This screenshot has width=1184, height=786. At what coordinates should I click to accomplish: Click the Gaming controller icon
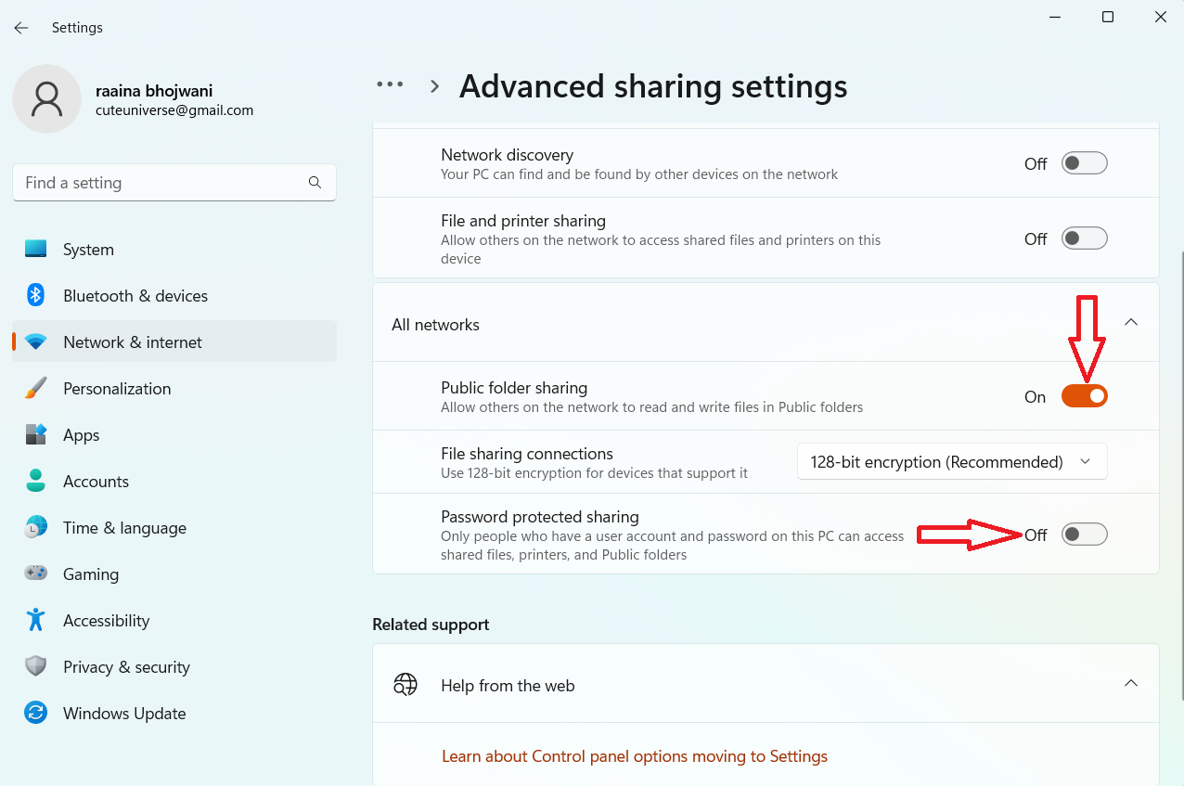36,573
